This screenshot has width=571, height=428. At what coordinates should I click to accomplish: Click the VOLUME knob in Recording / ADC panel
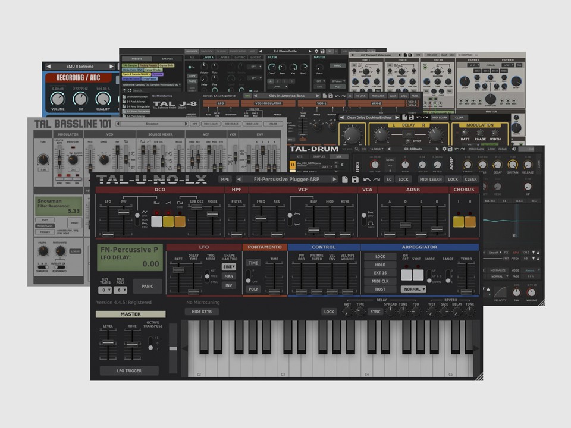coord(57,99)
